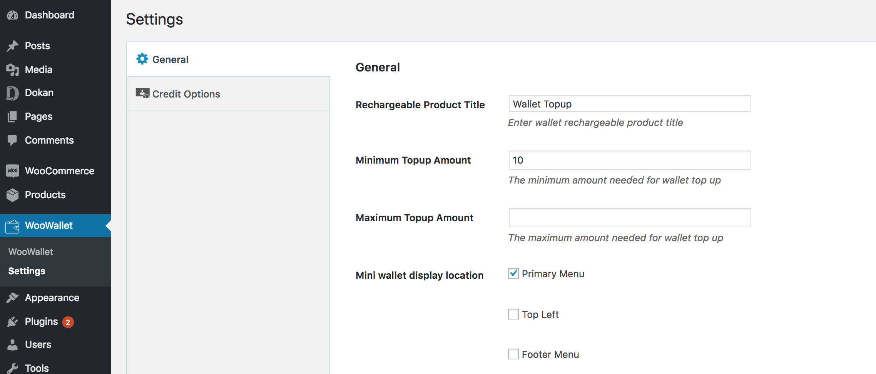
Task: Click the Appearance paintbrush icon
Action: tap(12, 298)
